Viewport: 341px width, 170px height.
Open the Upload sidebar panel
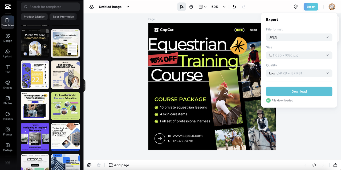click(x=8, y=53)
